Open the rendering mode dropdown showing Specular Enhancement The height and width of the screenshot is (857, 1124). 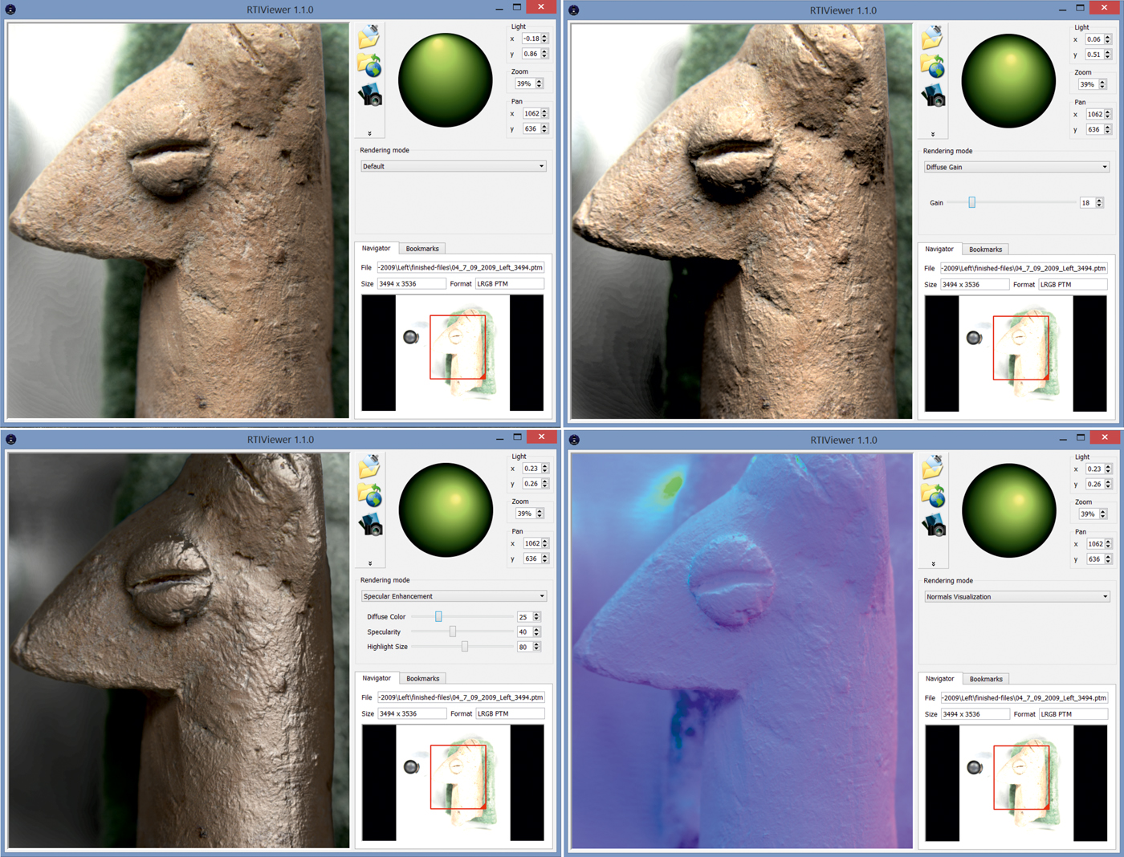click(x=453, y=596)
